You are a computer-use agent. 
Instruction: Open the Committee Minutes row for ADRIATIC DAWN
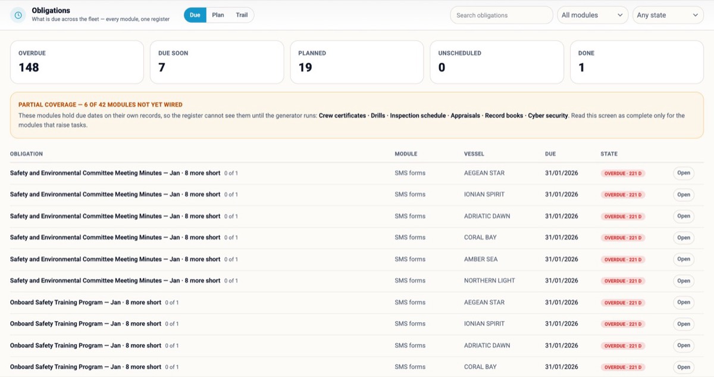[684, 216]
